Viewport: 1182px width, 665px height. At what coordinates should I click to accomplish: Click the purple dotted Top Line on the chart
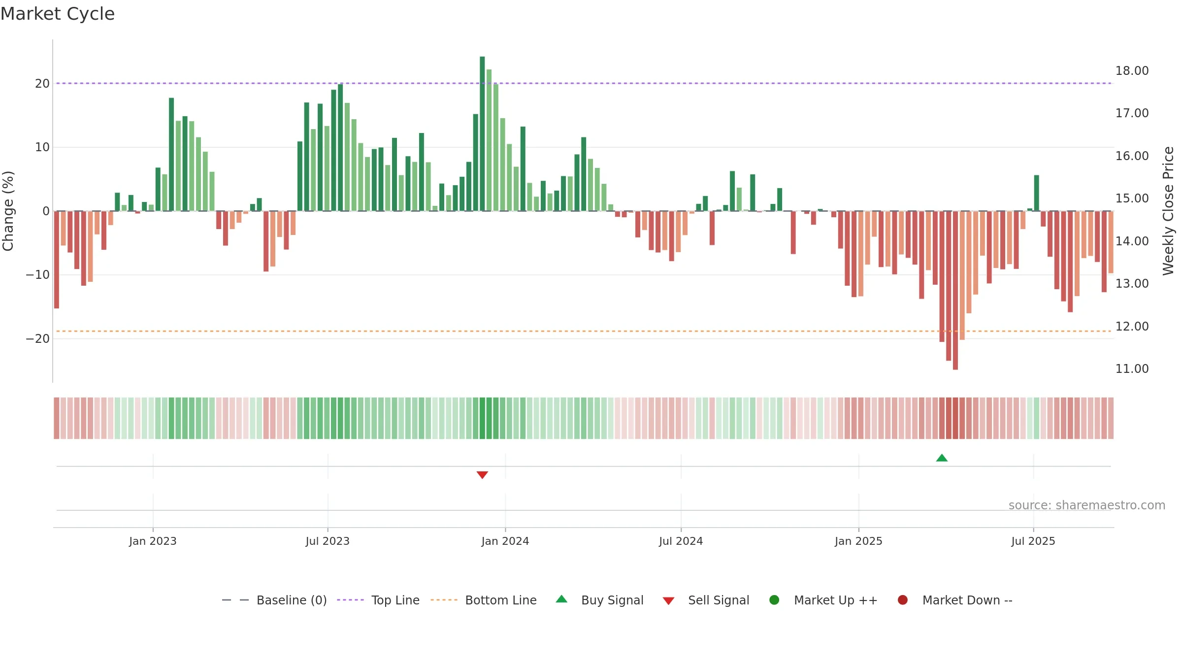(584, 83)
